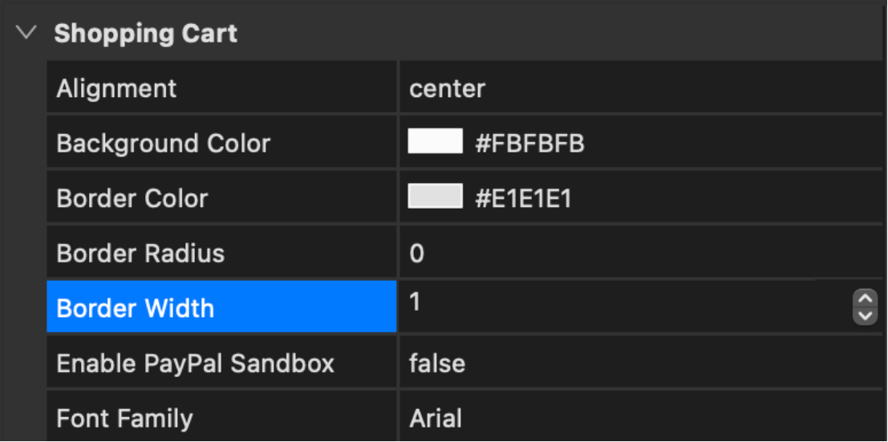
Task: Open the Border Color gray swatch
Action: [x=435, y=197]
